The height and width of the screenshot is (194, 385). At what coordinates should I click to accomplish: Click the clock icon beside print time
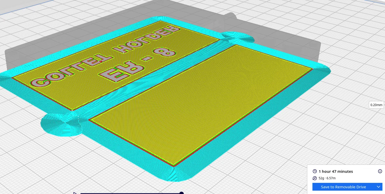coord(315,171)
